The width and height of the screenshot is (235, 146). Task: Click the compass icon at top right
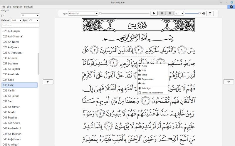[x=231, y=7]
